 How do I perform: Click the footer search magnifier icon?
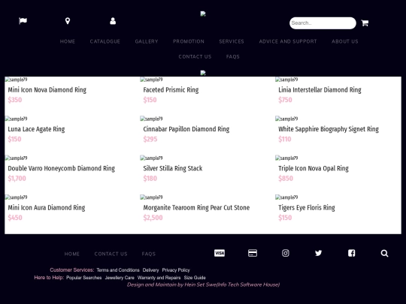coord(384,254)
